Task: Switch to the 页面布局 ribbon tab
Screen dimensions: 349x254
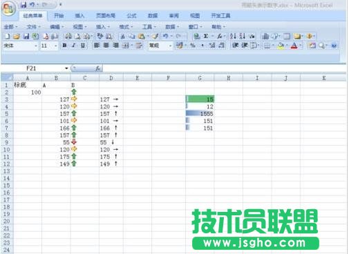Action: (106, 16)
